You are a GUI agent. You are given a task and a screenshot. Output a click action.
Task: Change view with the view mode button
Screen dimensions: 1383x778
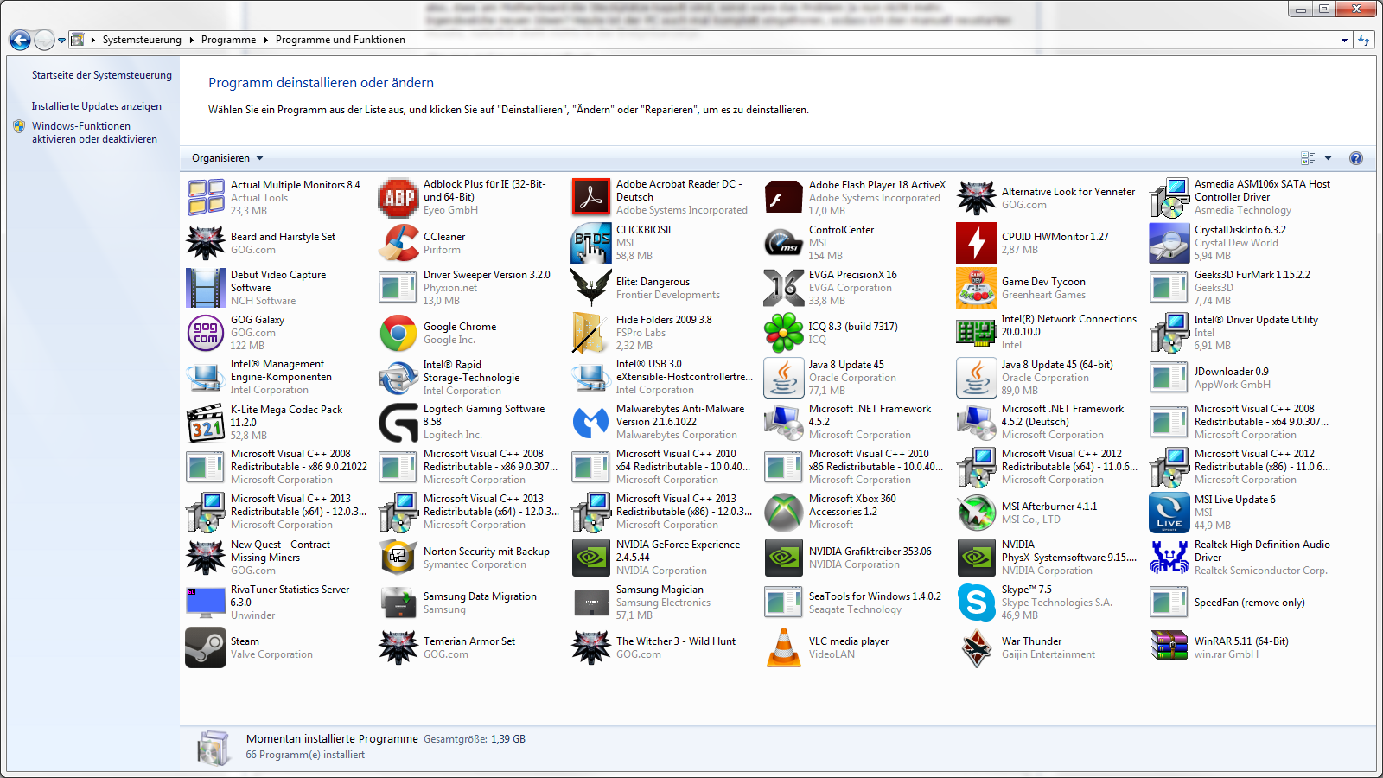[x=1308, y=158]
